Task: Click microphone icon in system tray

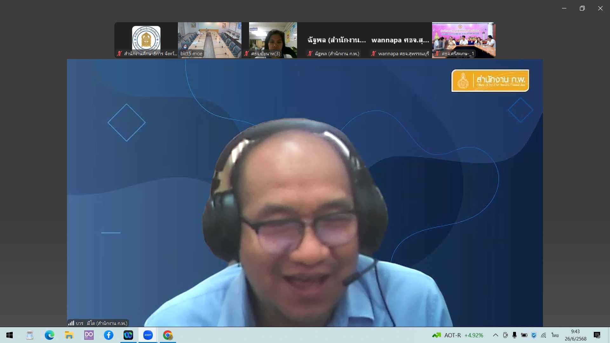Action: [x=514, y=335]
